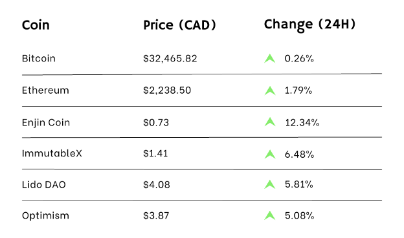Open the Lido DAO coin name

pos(44,185)
